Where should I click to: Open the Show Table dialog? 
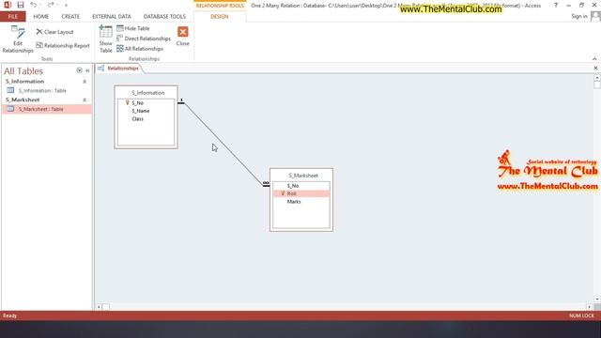click(105, 39)
